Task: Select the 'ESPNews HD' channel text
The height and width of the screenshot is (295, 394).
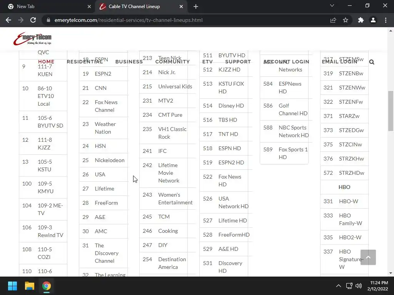Action: point(290,88)
